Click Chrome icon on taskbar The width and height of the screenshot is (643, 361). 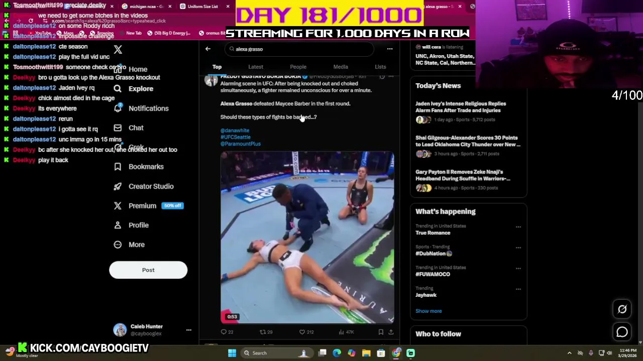[x=396, y=353]
